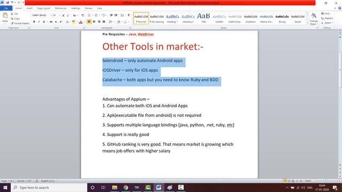Open Task View on the taskbar
The image size is (342, 192).
point(103,187)
